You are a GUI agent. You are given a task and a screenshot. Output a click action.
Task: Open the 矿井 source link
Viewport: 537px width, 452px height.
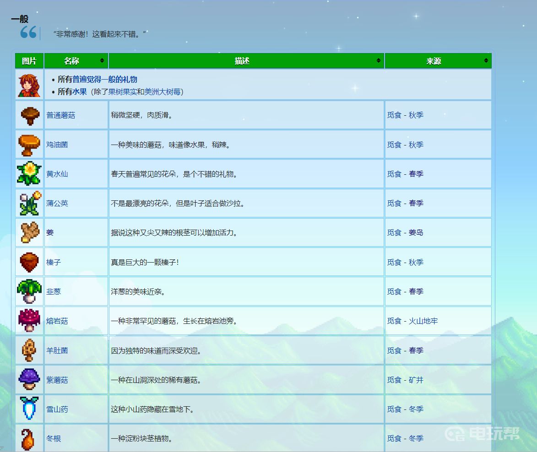pos(416,380)
